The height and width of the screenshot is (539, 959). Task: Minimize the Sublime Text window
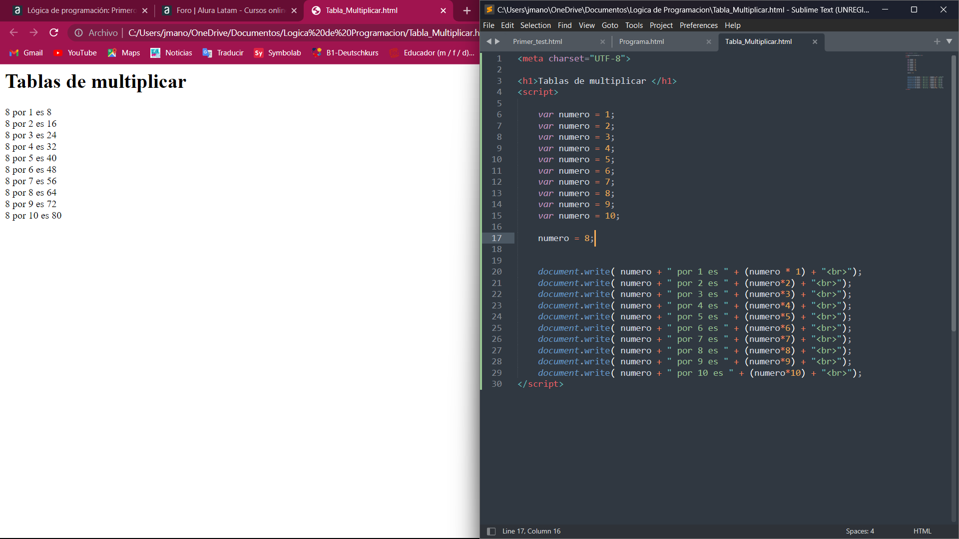[x=885, y=9]
